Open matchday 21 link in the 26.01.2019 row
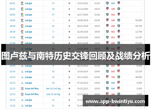This screenshot has width=151, height=109. click(x=53, y=26)
